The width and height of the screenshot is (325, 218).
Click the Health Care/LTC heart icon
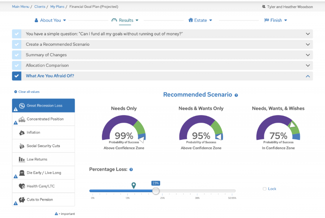point(22,186)
